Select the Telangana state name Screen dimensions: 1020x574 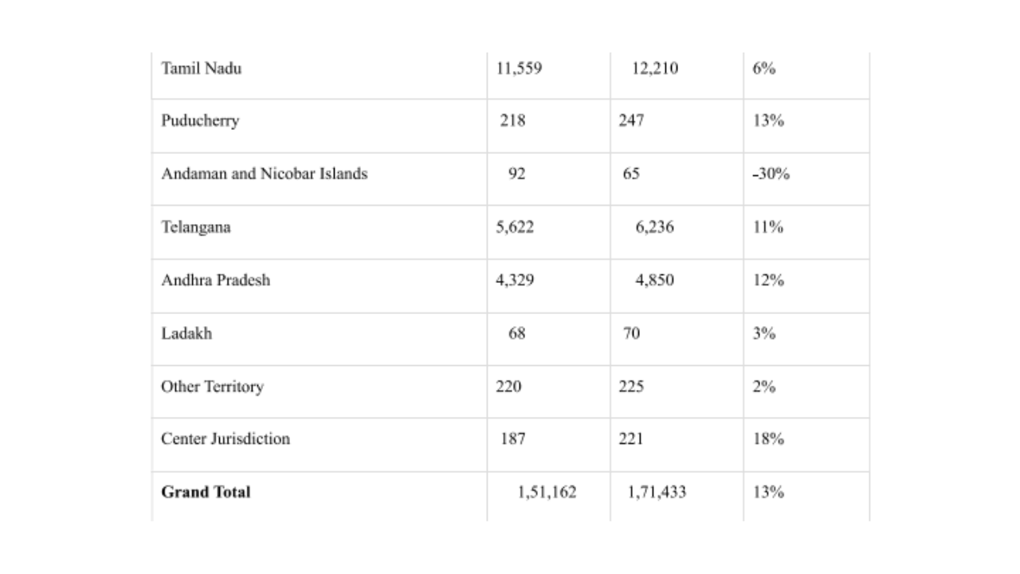coord(196,227)
